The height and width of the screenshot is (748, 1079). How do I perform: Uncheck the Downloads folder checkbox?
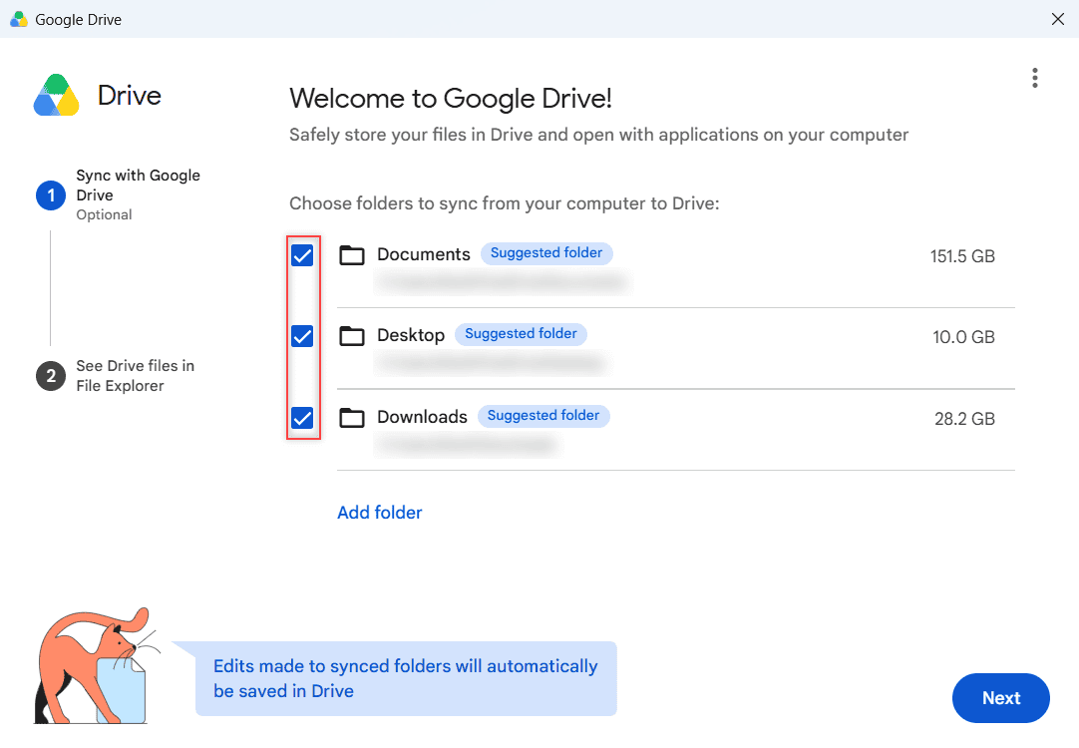[302, 418]
